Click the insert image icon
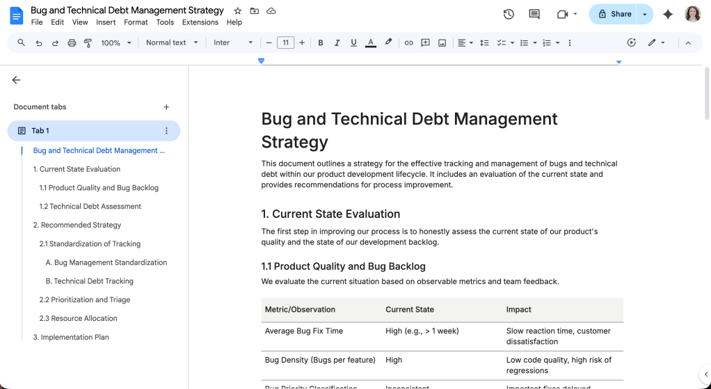Viewport: 711px width, 389px height. (x=442, y=42)
